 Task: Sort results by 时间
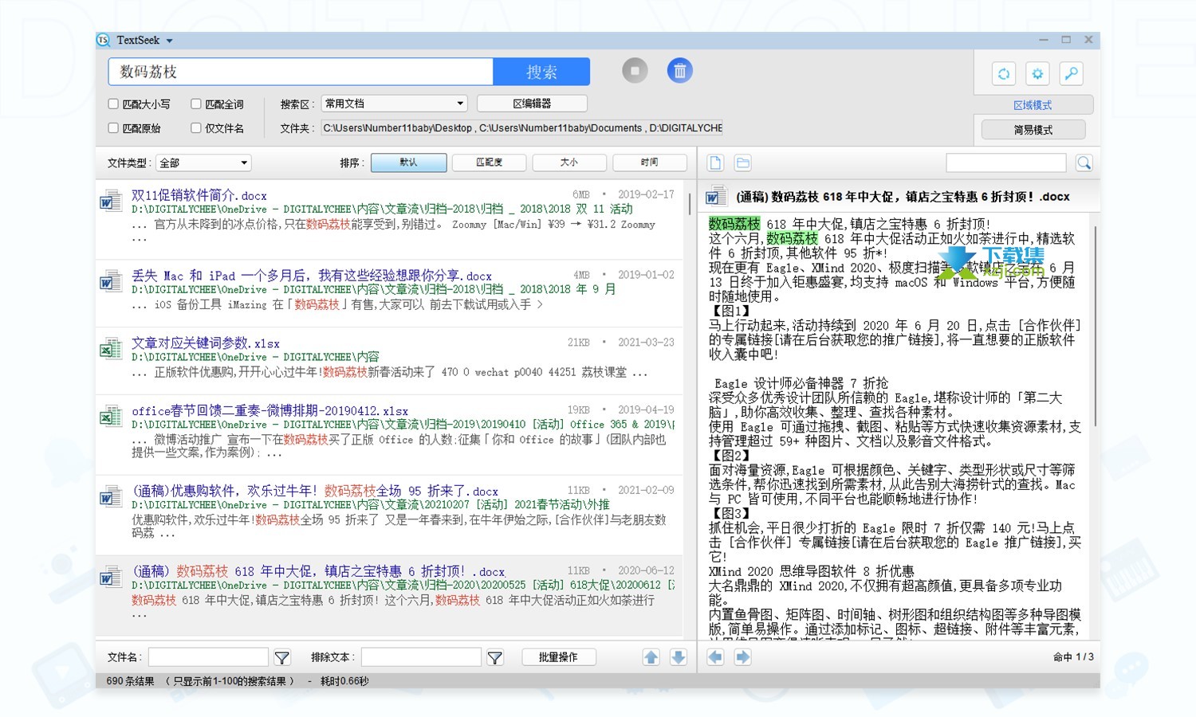pyautogui.click(x=650, y=163)
